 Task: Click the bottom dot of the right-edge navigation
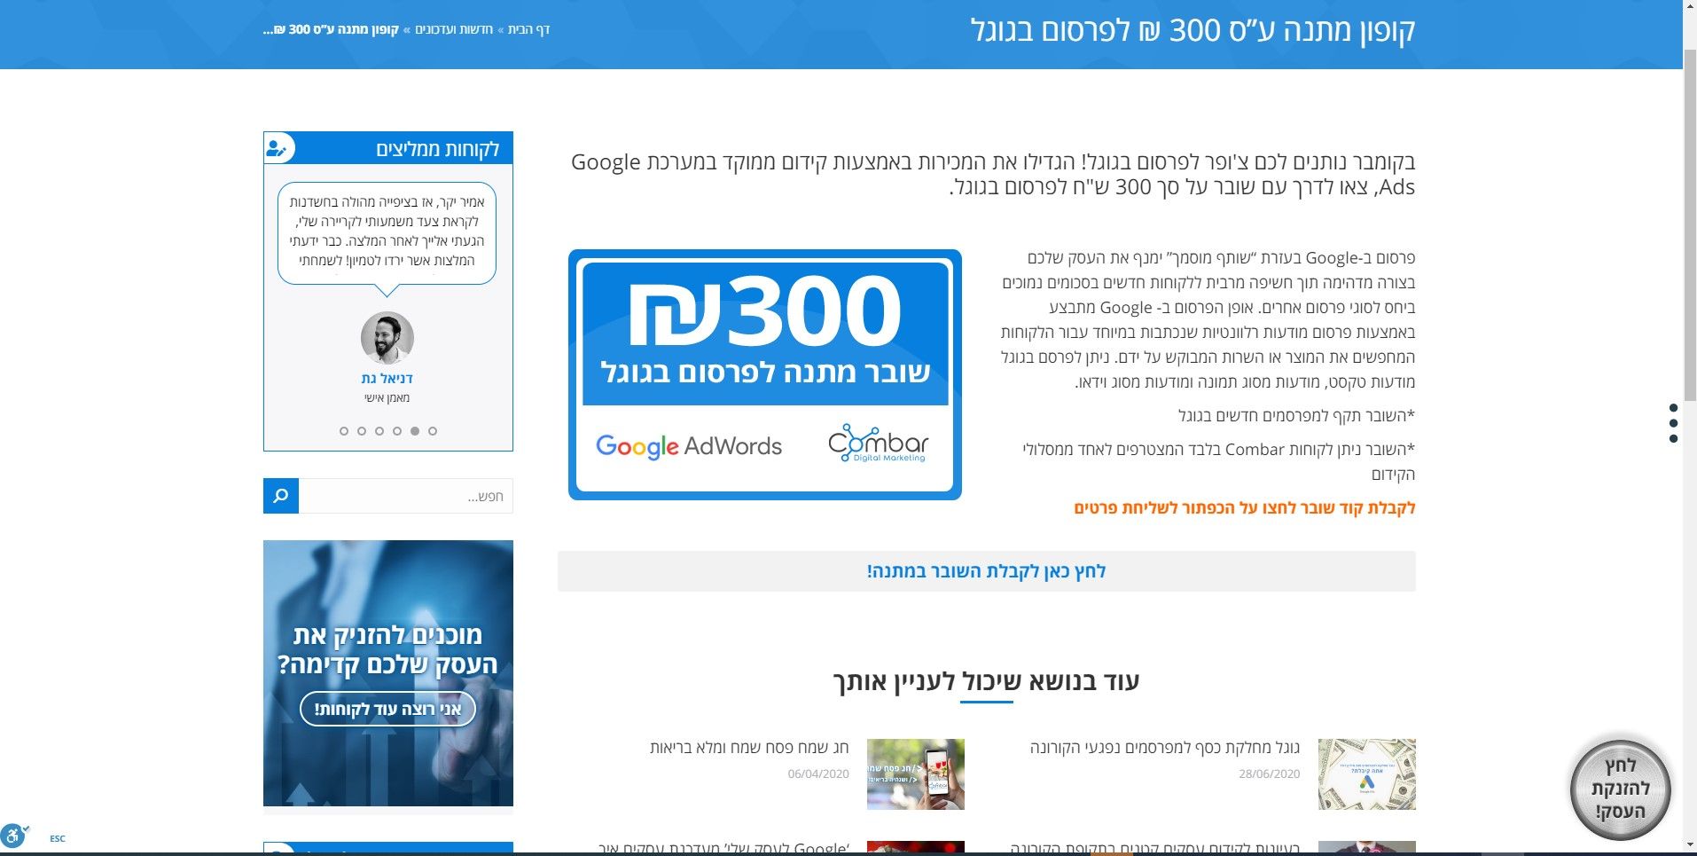click(x=1674, y=437)
